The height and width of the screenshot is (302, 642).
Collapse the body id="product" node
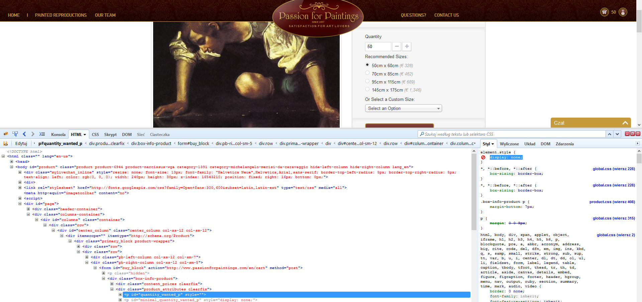point(11,167)
